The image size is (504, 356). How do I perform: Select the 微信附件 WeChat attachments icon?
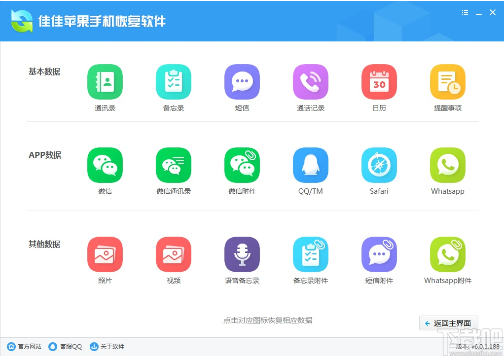242,165
